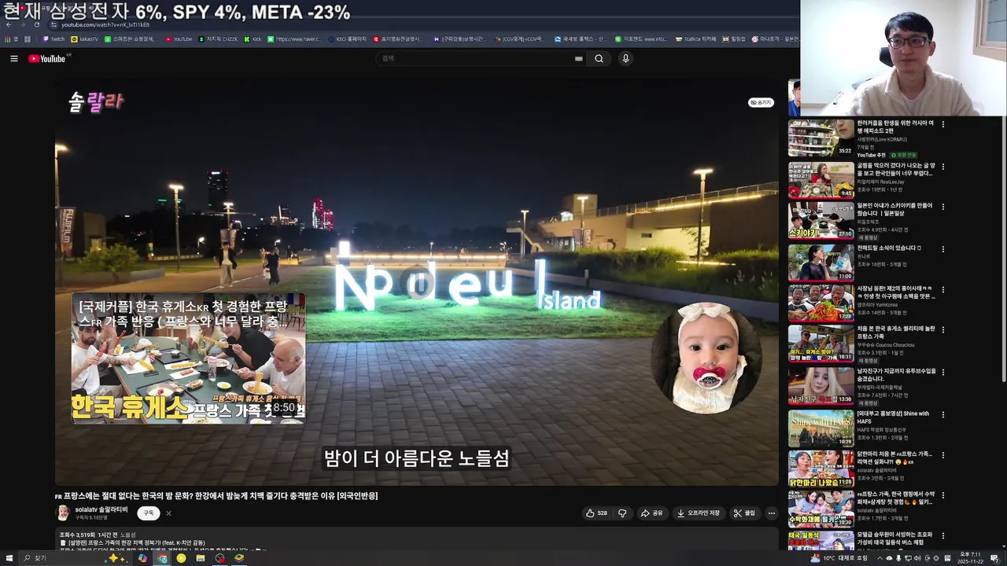Open the solalatv 솔랄라티비 channel name

tap(101, 509)
